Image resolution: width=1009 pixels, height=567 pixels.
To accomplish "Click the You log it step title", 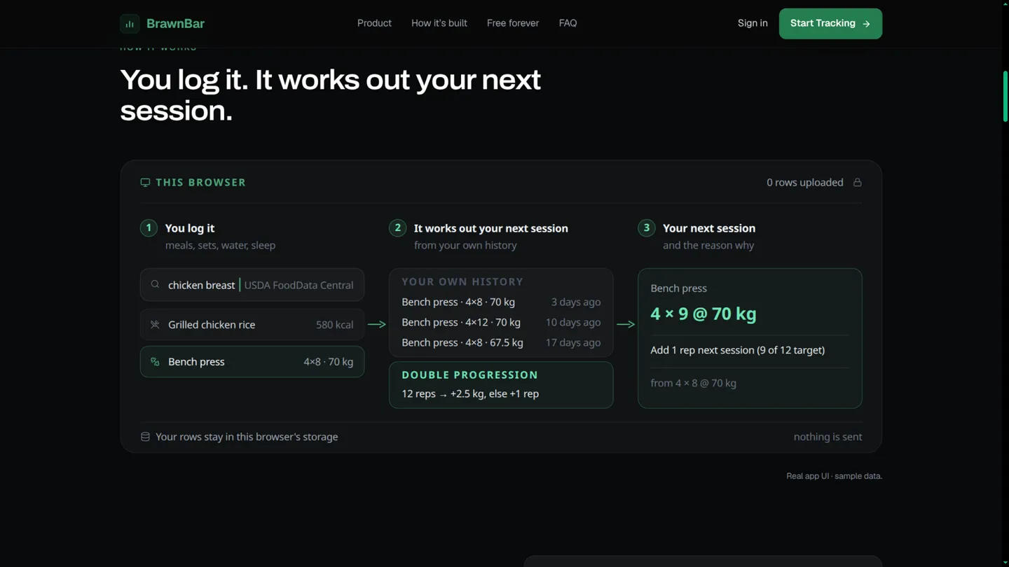I will pyautogui.click(x=190, y=228).
